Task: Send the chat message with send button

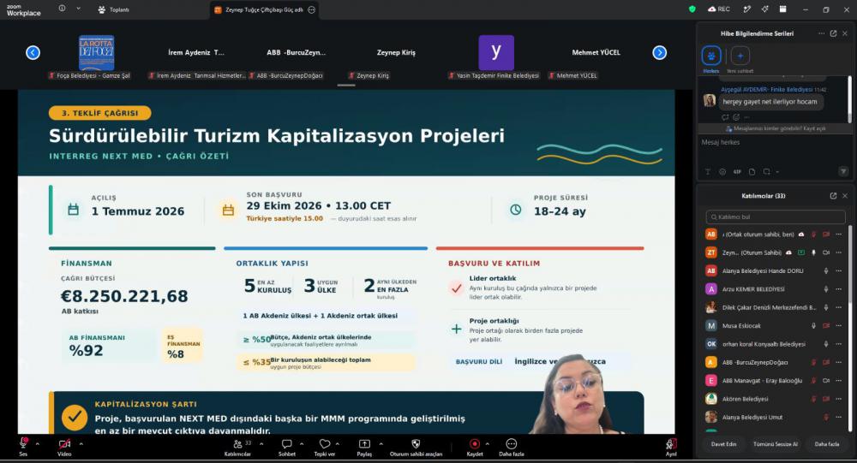Action: tap(843, 171)
